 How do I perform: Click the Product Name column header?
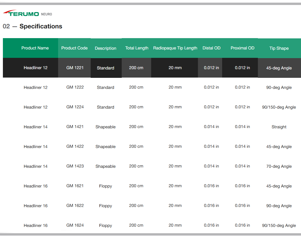point(35,48)
